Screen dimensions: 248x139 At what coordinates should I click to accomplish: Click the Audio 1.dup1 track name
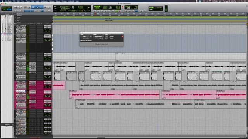click(x=21, y=100)
